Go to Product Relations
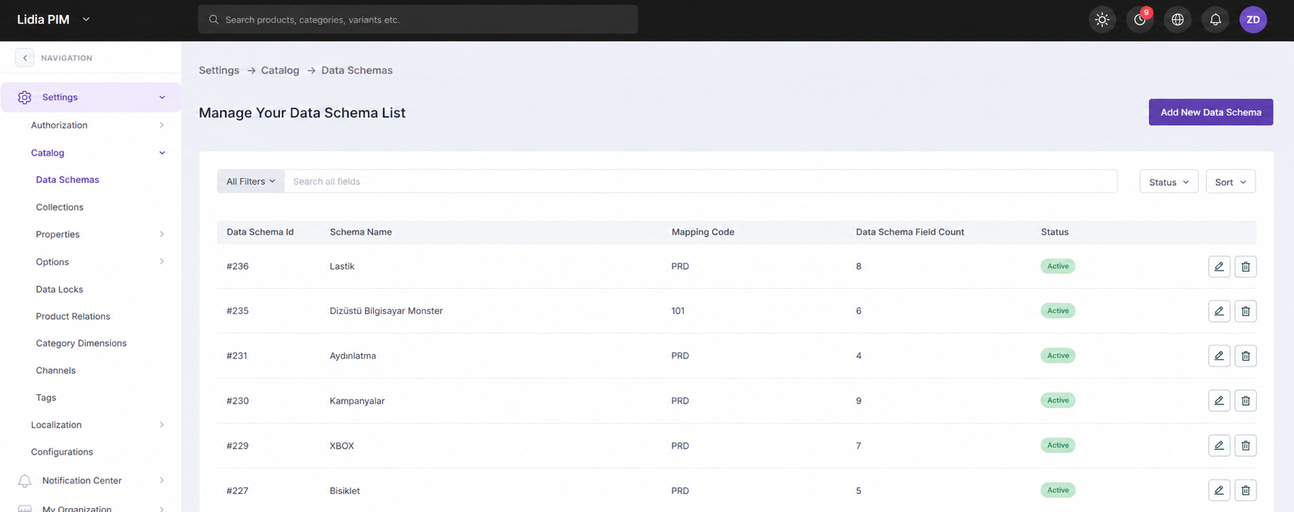The height and width of the screenshot is (512, 1294). 73,316
